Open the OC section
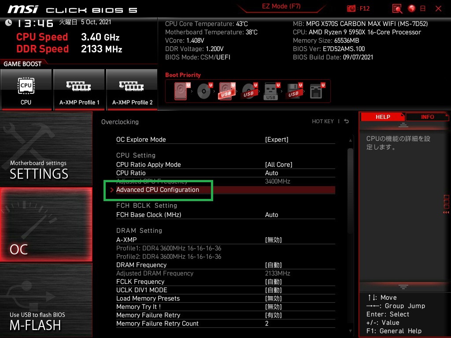451x338 pixels. [46, 224]
